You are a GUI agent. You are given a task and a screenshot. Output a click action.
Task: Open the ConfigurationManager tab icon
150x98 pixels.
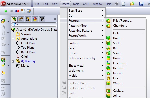[x=28, y=19]
